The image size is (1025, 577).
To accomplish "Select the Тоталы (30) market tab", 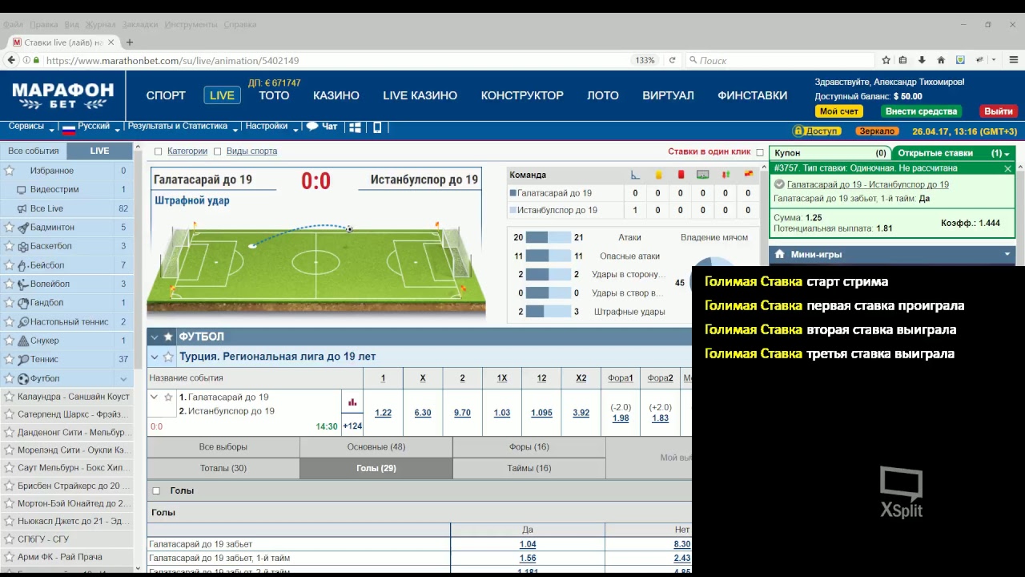I will tap(223, 468).
